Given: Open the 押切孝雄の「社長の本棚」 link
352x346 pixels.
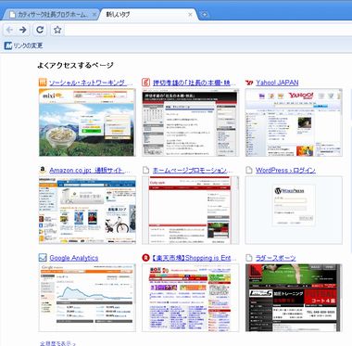Looking at the screenshot, I should point(195,83).
